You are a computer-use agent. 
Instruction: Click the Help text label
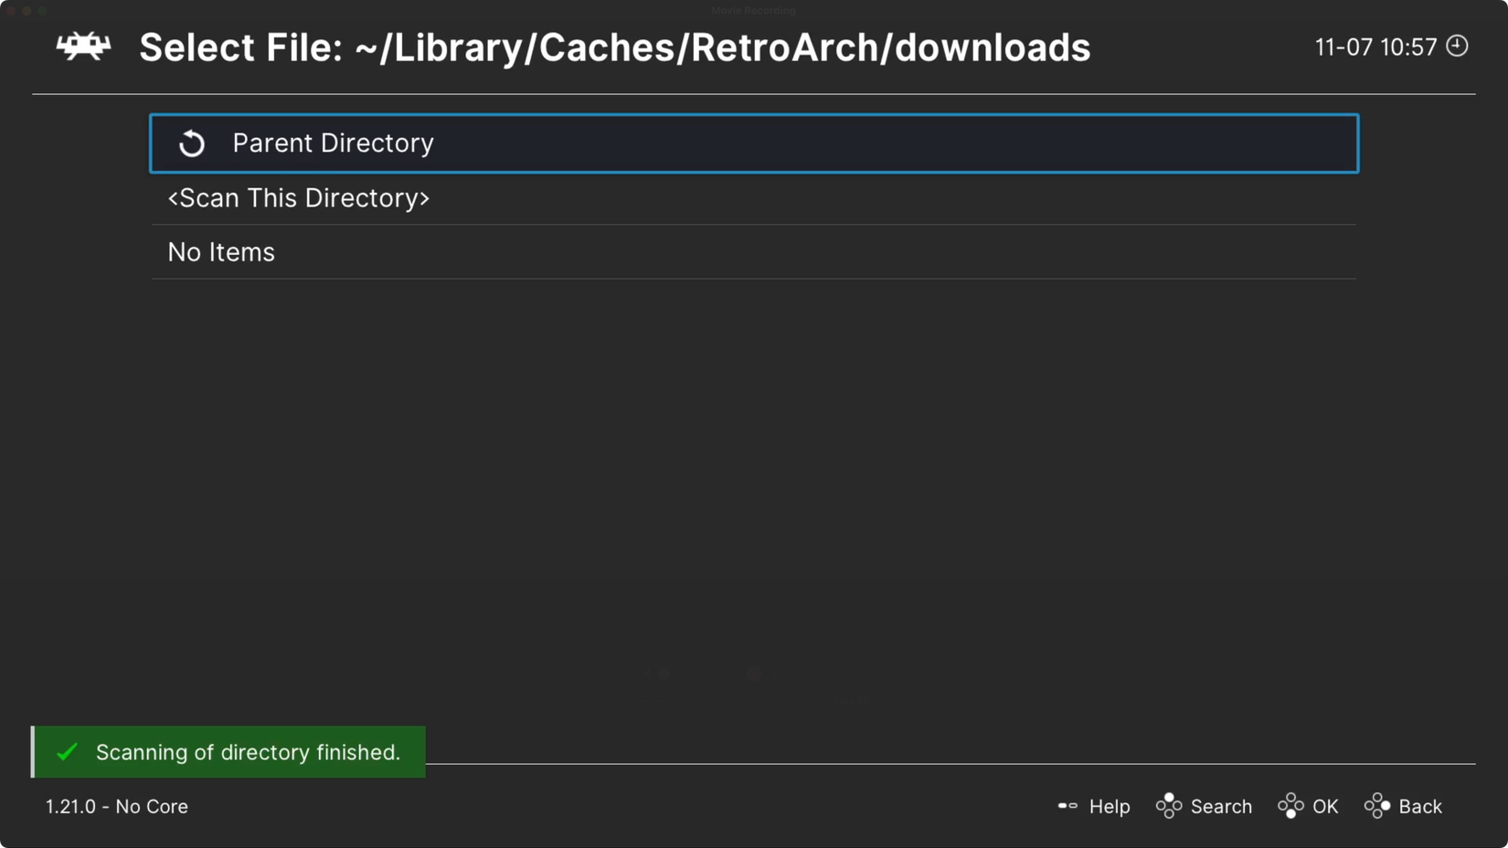pyautogui.click(x=1110, y=807)
